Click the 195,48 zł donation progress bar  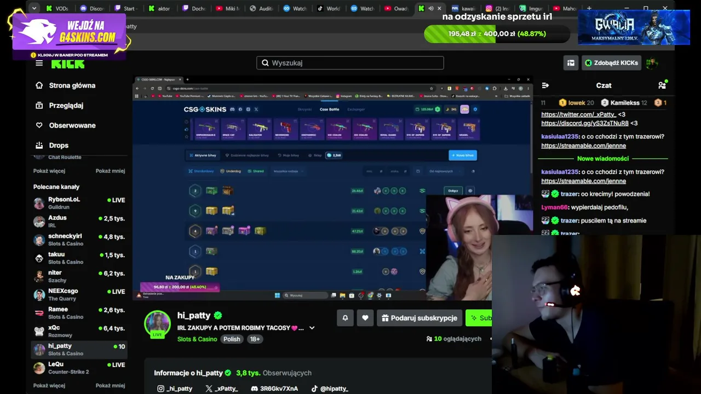coord(497,34)
